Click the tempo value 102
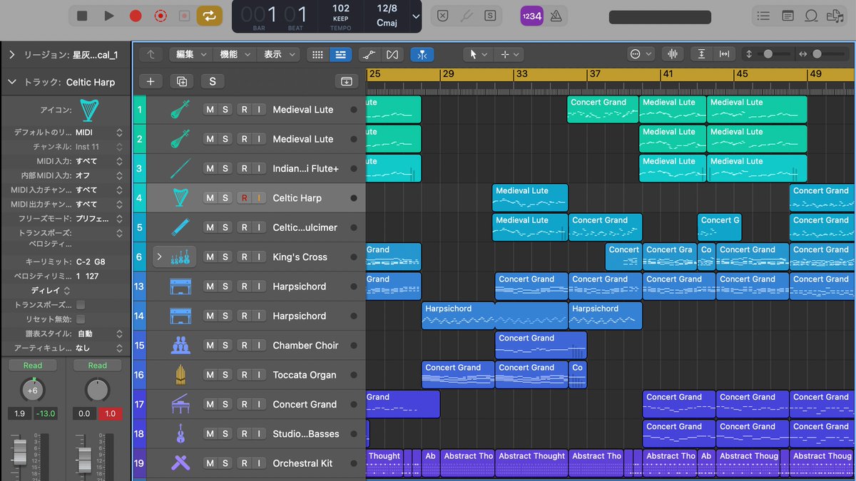 (341, 9)
